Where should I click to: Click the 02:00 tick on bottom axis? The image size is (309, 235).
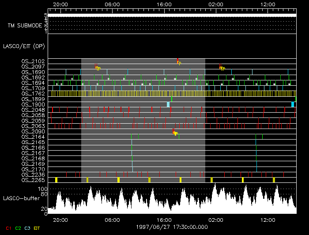coord(216,219)
